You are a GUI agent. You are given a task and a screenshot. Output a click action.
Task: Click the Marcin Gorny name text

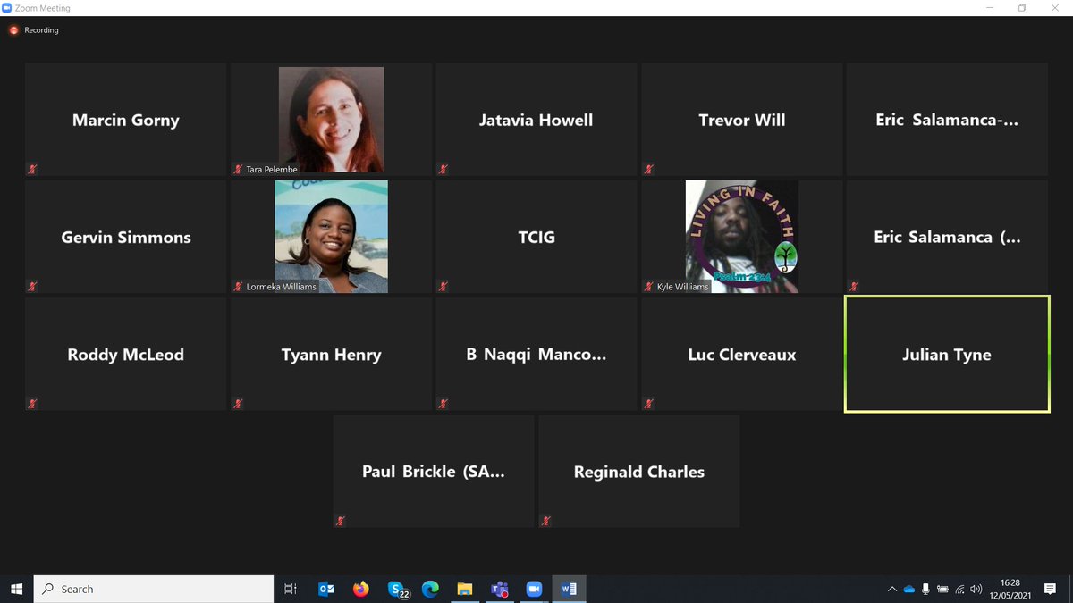pos(126,120)
